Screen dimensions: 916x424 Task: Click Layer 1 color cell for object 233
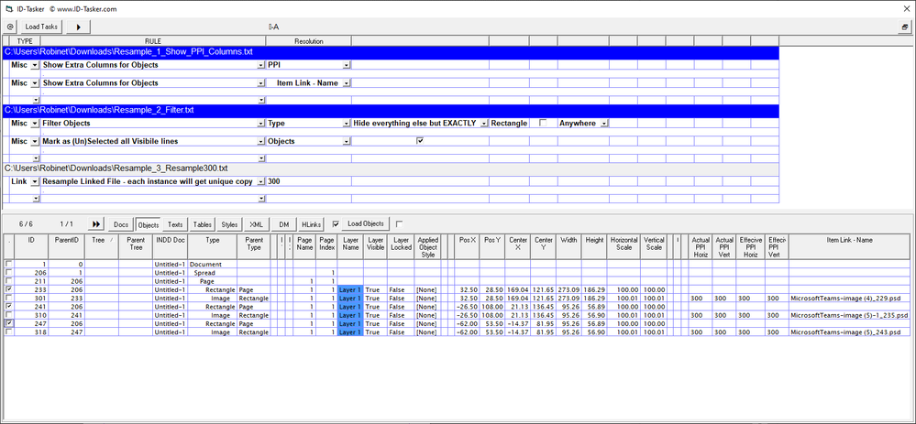tap(350, 289)
